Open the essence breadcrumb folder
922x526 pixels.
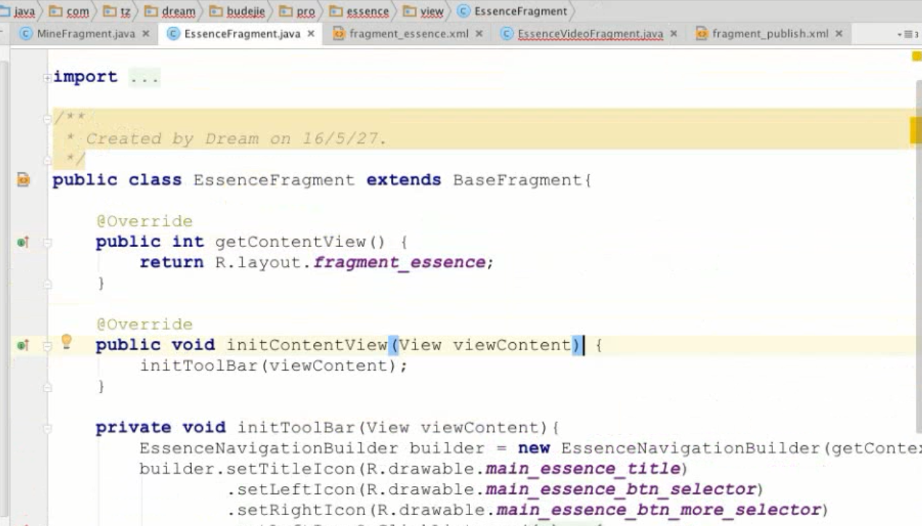pyautogui.click(x=358, y=11)
